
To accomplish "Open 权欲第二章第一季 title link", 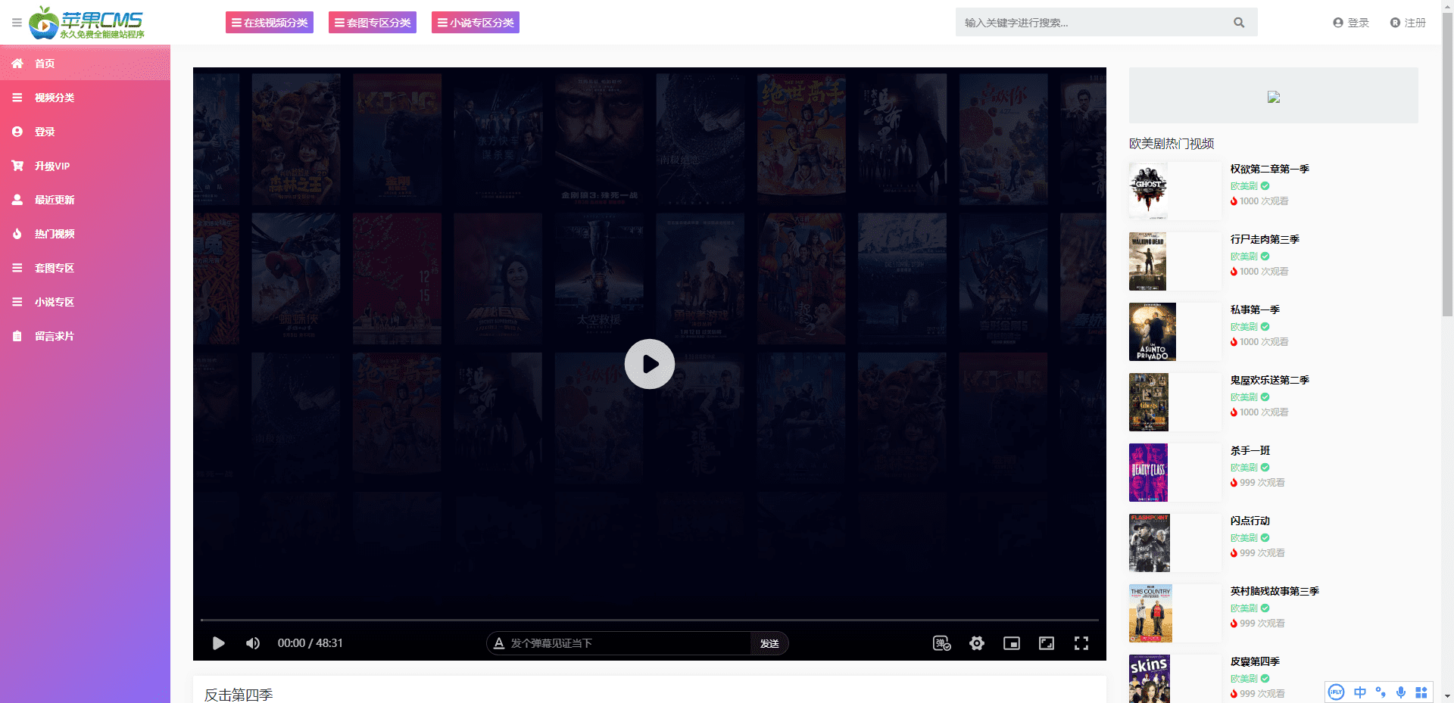I will point(1269,169).
